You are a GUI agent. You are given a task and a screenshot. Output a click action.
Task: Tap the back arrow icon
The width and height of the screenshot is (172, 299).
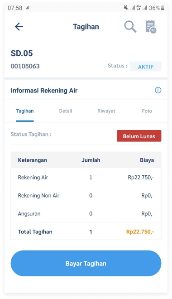(19, 27)
